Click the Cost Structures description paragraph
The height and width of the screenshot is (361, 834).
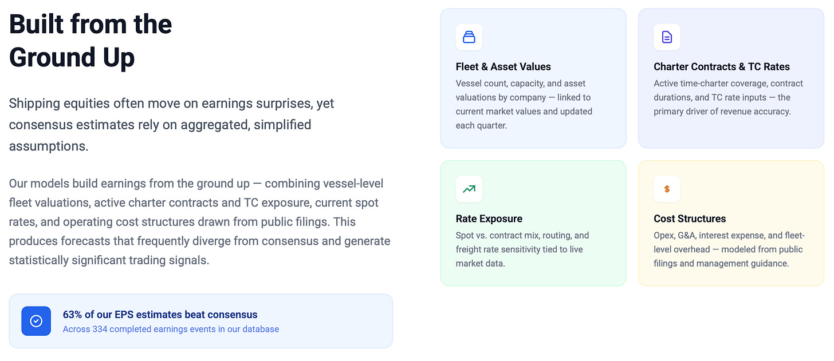tap(729, 249)
